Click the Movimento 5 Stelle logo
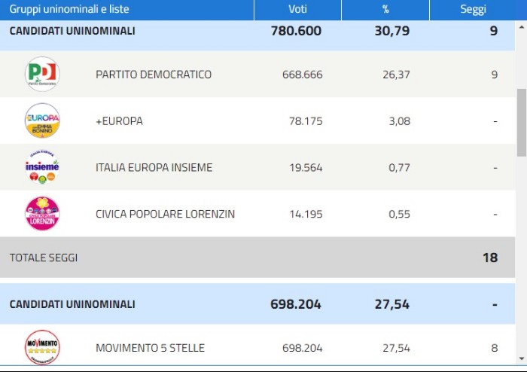Viewport: 527px width, 372px height. tap(42, 347)
